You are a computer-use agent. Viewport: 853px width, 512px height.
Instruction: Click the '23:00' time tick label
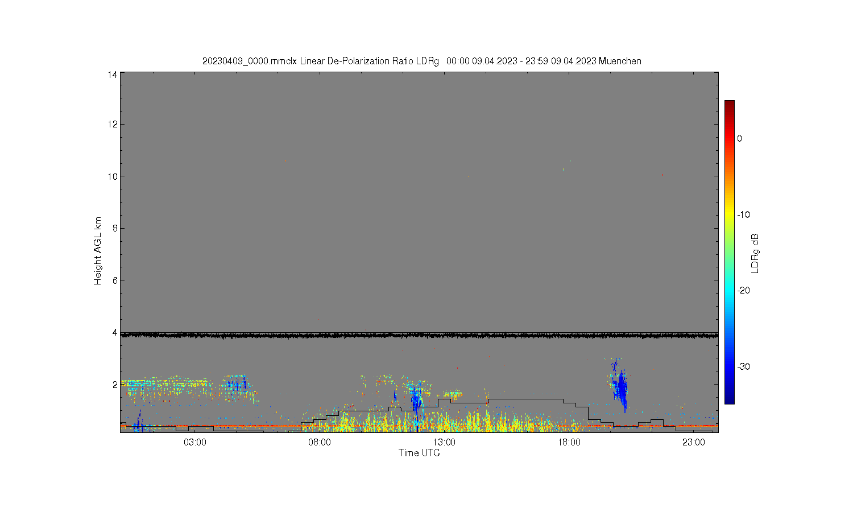694,443
